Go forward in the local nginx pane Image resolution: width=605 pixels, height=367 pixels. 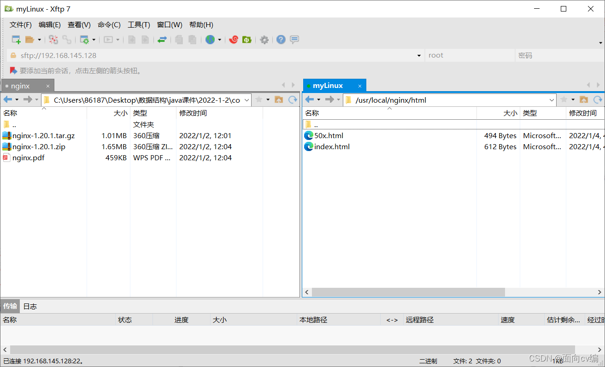tap(28, 99)
